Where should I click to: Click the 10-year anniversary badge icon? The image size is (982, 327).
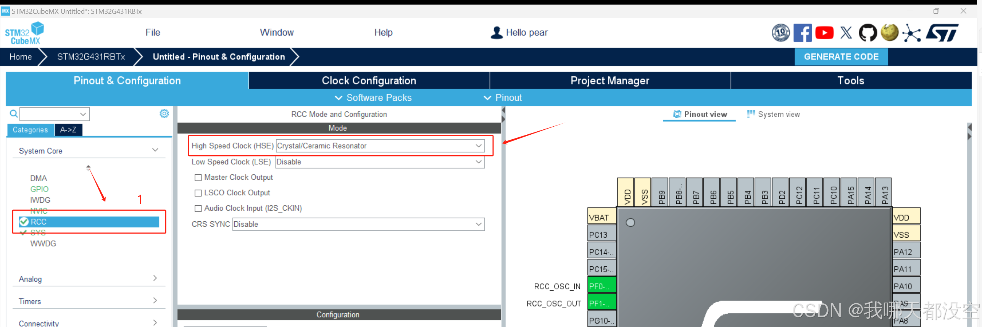click(780, 33)
